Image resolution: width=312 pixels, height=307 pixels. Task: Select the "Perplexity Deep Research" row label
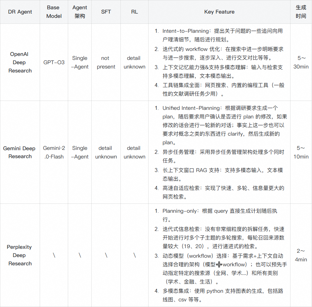(20, 255)
